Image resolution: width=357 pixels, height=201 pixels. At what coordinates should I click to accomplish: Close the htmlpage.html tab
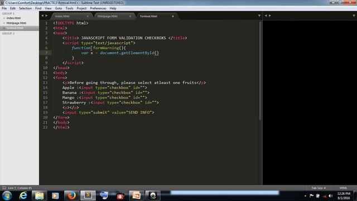(x=130, y=16)
